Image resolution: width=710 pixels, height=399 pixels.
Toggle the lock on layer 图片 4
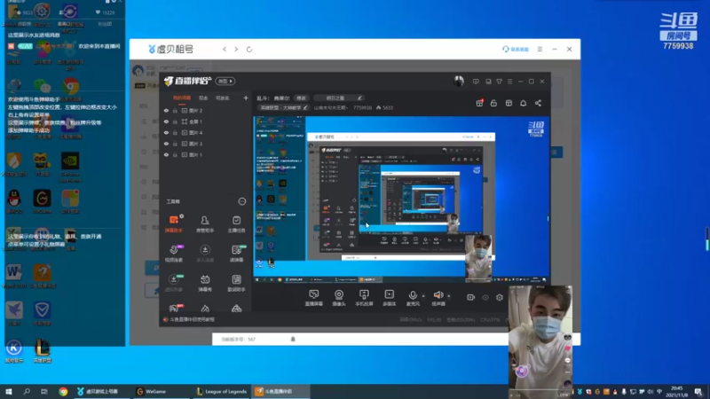click(x=175, y=132)
